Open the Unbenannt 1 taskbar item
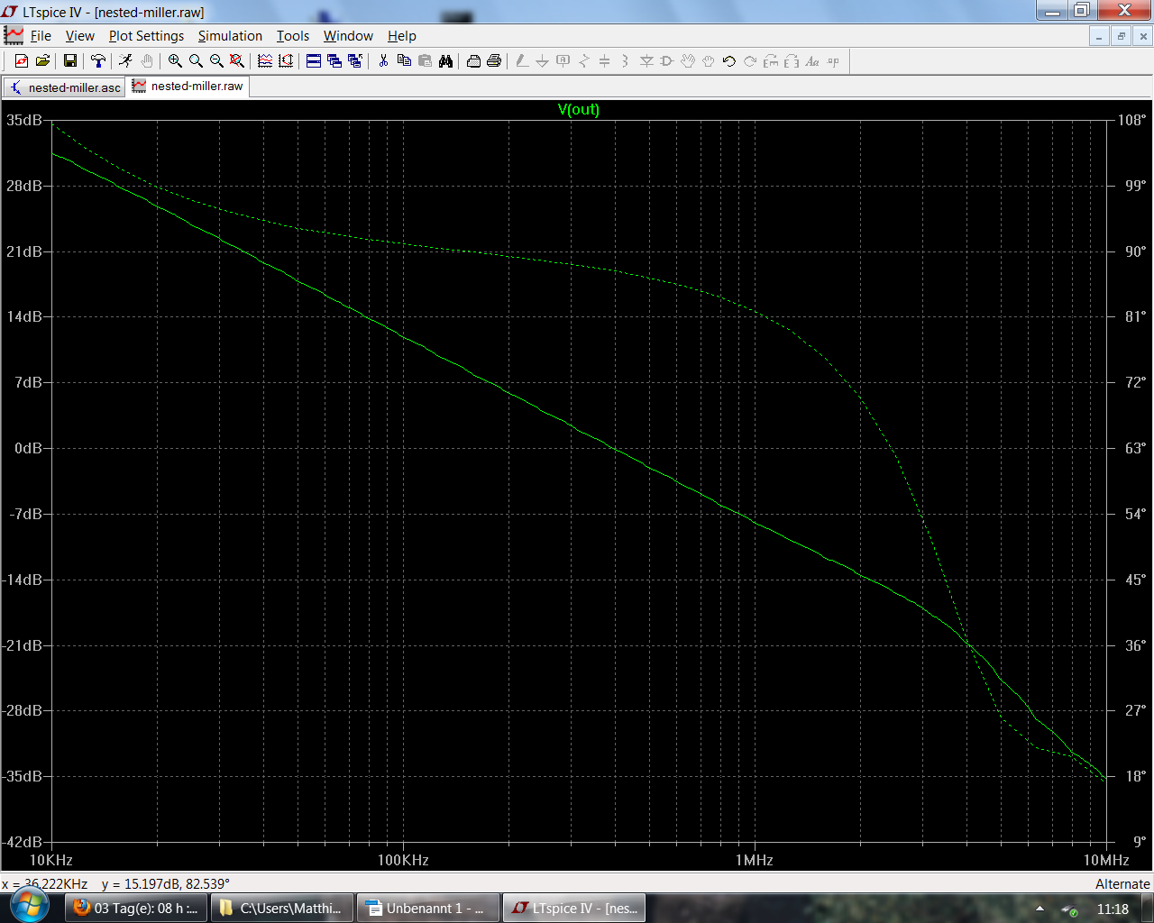 [428, 908]
